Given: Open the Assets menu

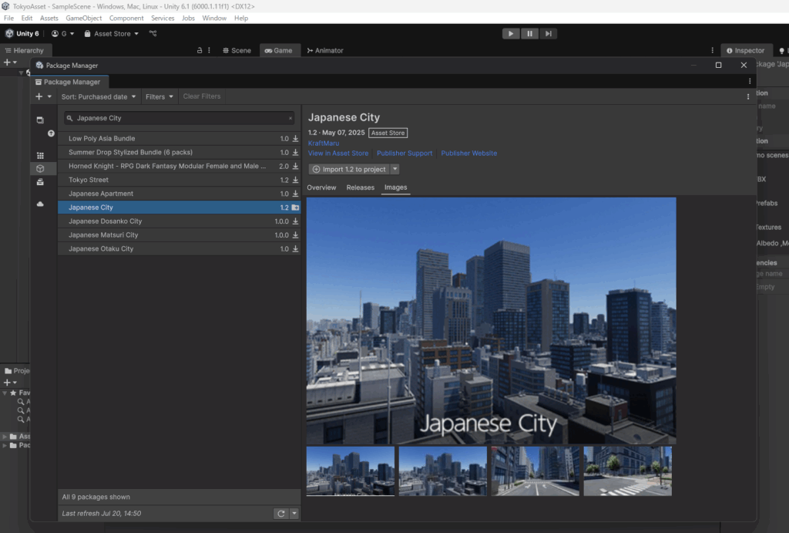Looking at the screenshot, I should click(49, 19).
